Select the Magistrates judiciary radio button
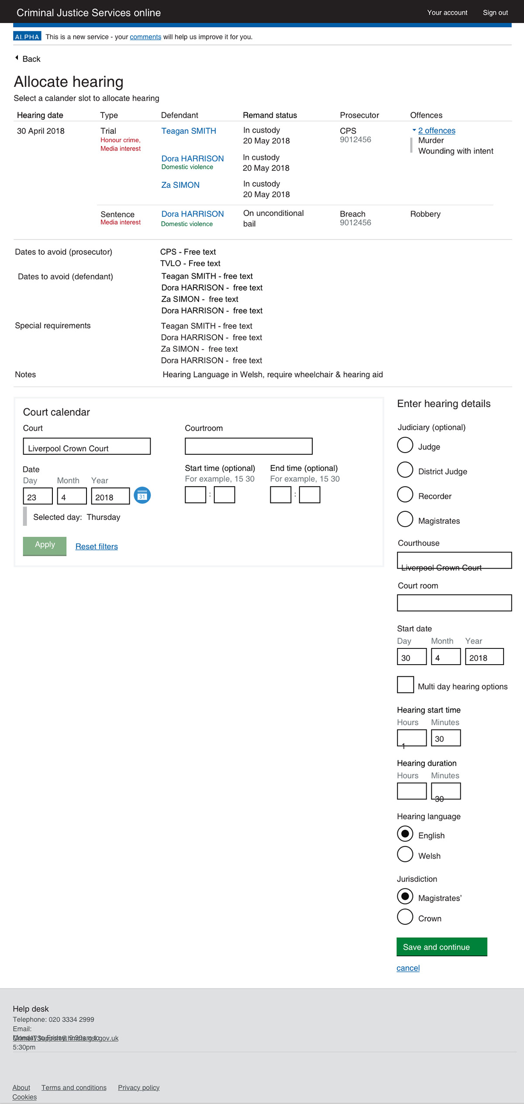The image size is (524, 1104). tap(405, 519)
